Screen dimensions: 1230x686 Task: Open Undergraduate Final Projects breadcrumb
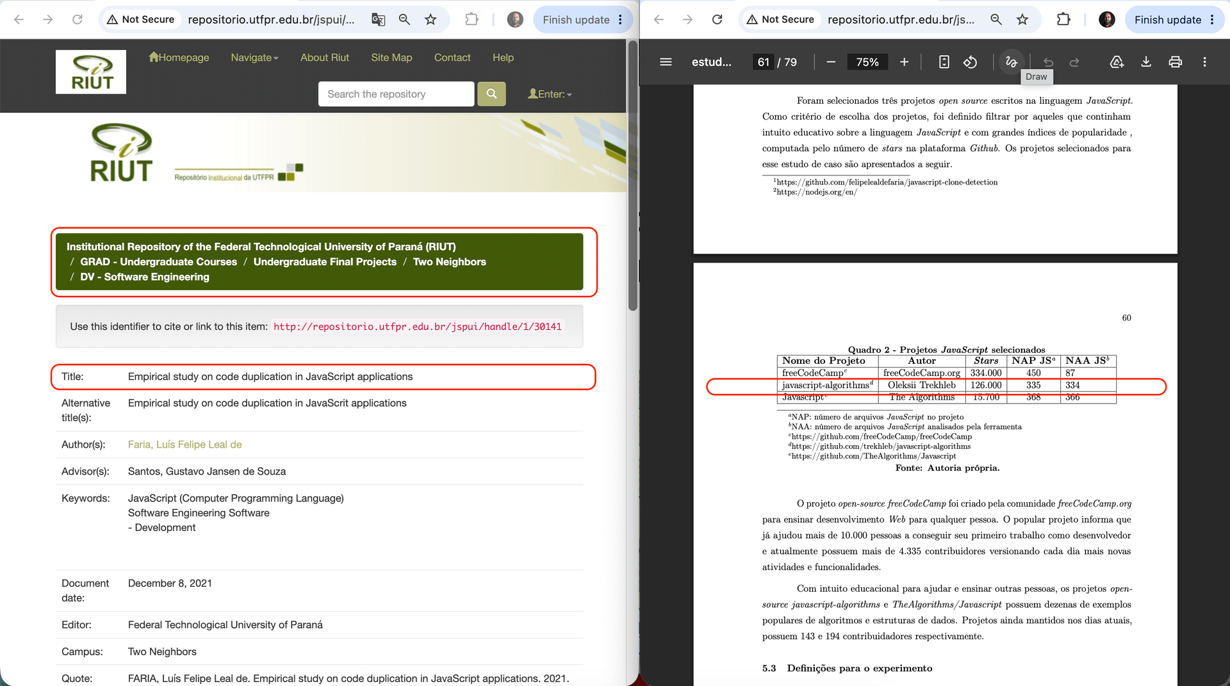tap(325, 262)
